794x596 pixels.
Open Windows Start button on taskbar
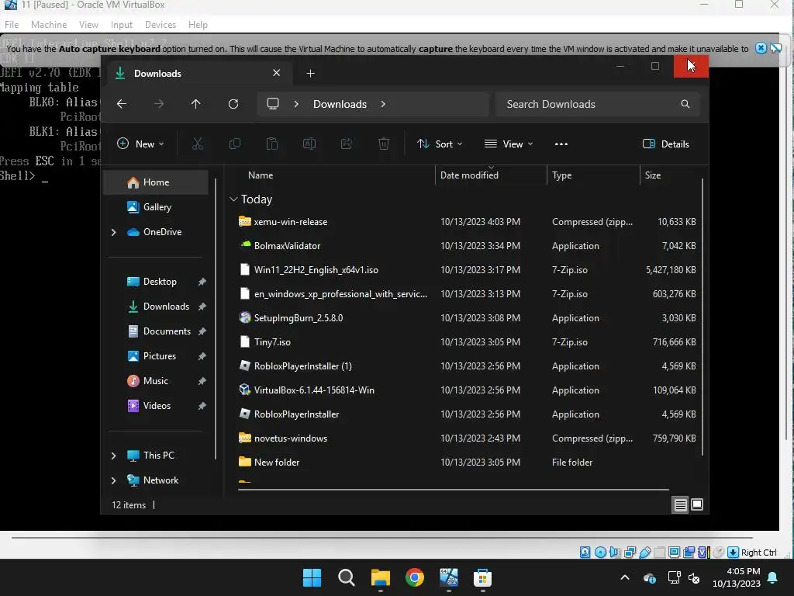[x=312, y=577]
